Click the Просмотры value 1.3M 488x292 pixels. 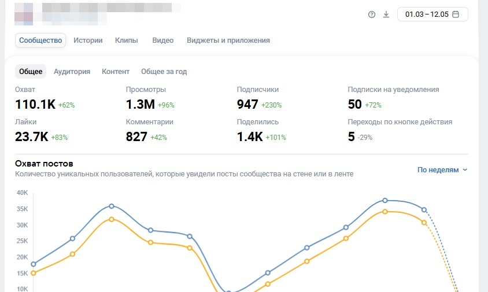click(x=141, y=104)
